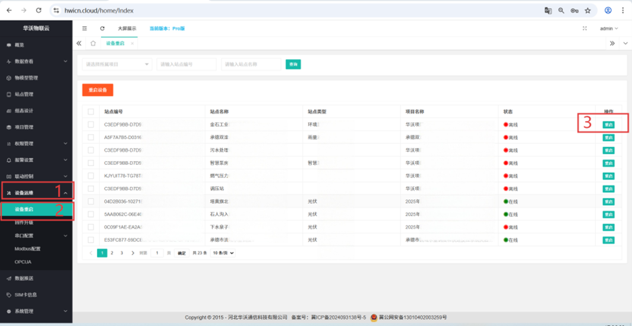Viewport: 632px width, 326px height.
Task: Go to page 2 in pagination
Action: pos(112,253)
